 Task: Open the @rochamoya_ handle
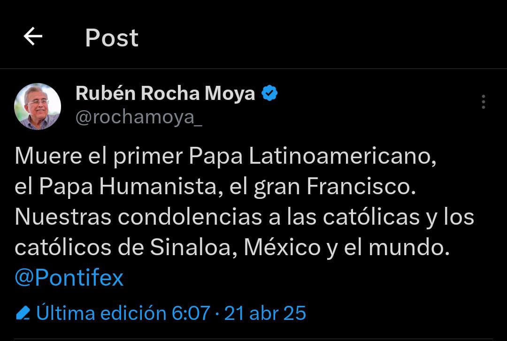138,117
